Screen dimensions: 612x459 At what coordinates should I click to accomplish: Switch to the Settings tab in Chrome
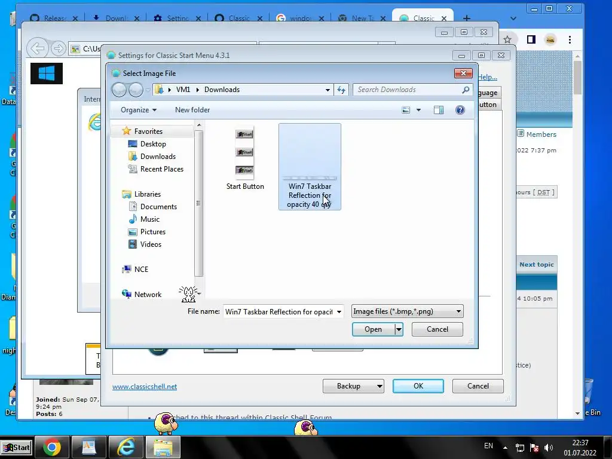(178, 19)
